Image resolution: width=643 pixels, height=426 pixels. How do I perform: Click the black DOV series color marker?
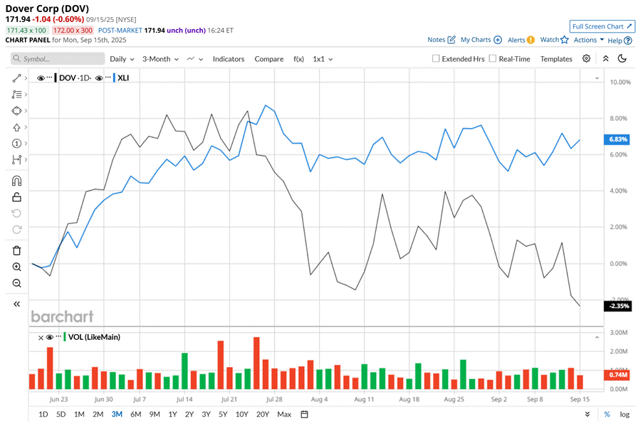[x=56, y=78]
